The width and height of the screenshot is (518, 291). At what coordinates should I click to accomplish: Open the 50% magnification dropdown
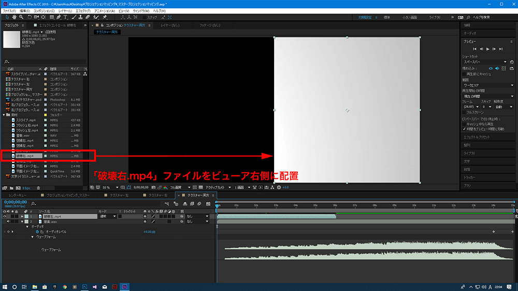click(x=107, y=187)
